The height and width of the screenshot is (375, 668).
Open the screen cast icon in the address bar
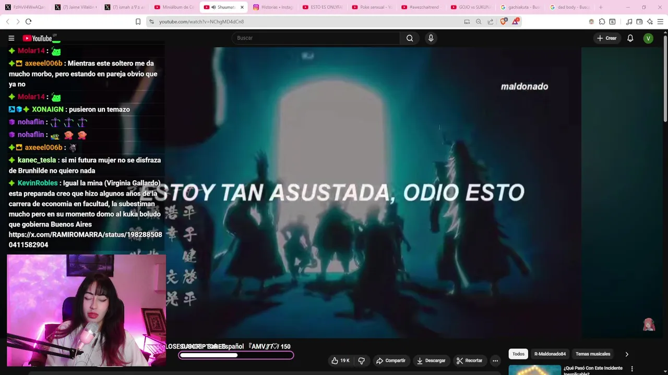467,21
